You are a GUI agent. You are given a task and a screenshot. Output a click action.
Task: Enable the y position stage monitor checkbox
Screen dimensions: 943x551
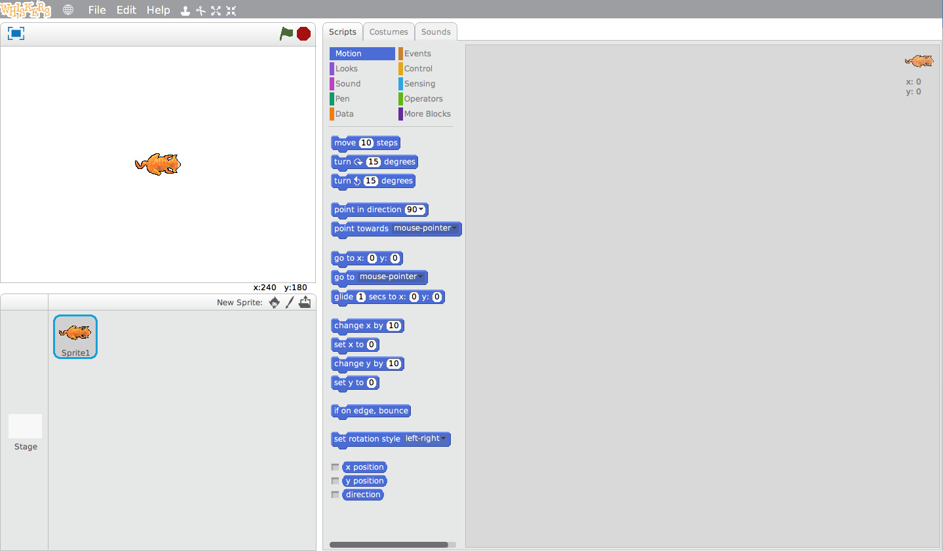click(x=336, y=481)
